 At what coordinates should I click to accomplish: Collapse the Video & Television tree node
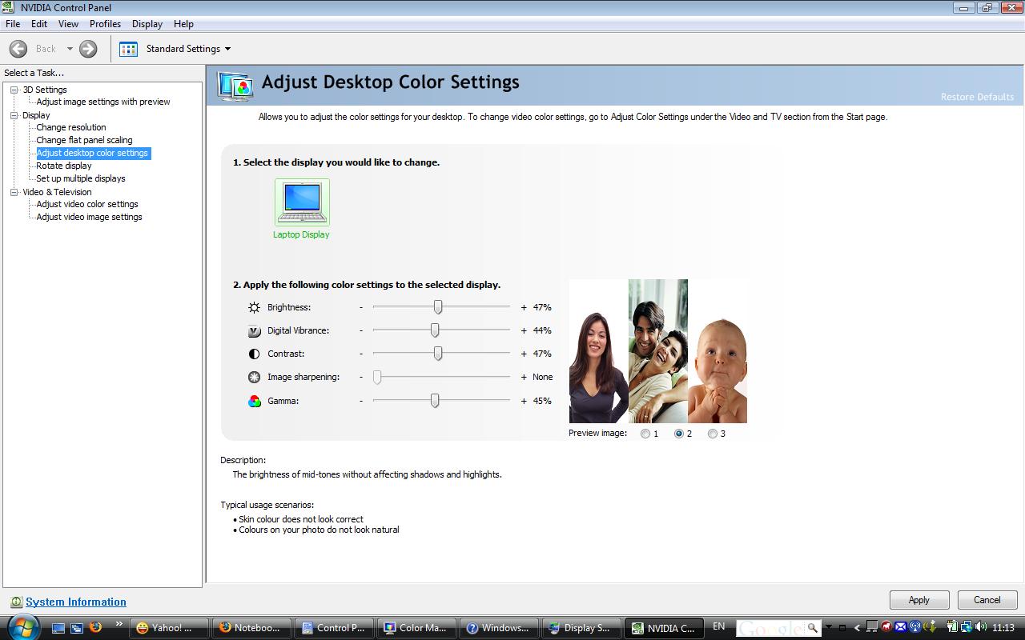click(x=14, y=192)
